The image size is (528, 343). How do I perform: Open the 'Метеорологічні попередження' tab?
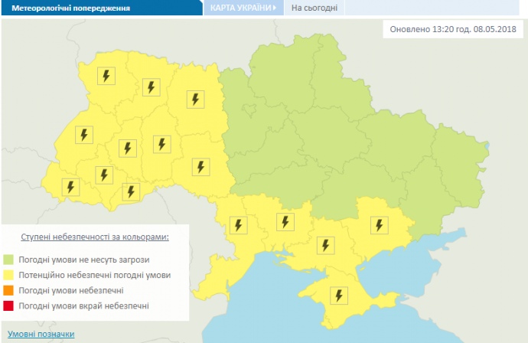coord(65,8)
